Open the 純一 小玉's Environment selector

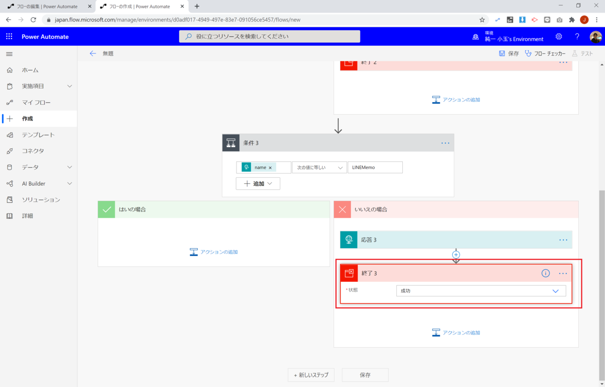[x=514, y=37]
